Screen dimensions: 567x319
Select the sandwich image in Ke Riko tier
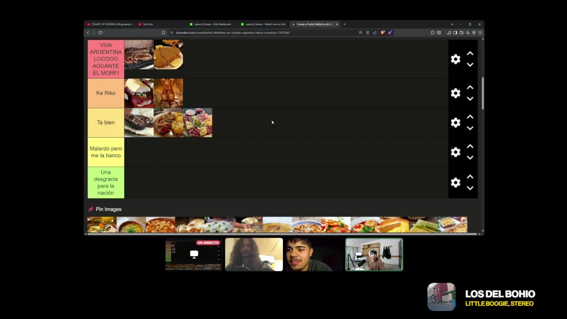(139, 93)
